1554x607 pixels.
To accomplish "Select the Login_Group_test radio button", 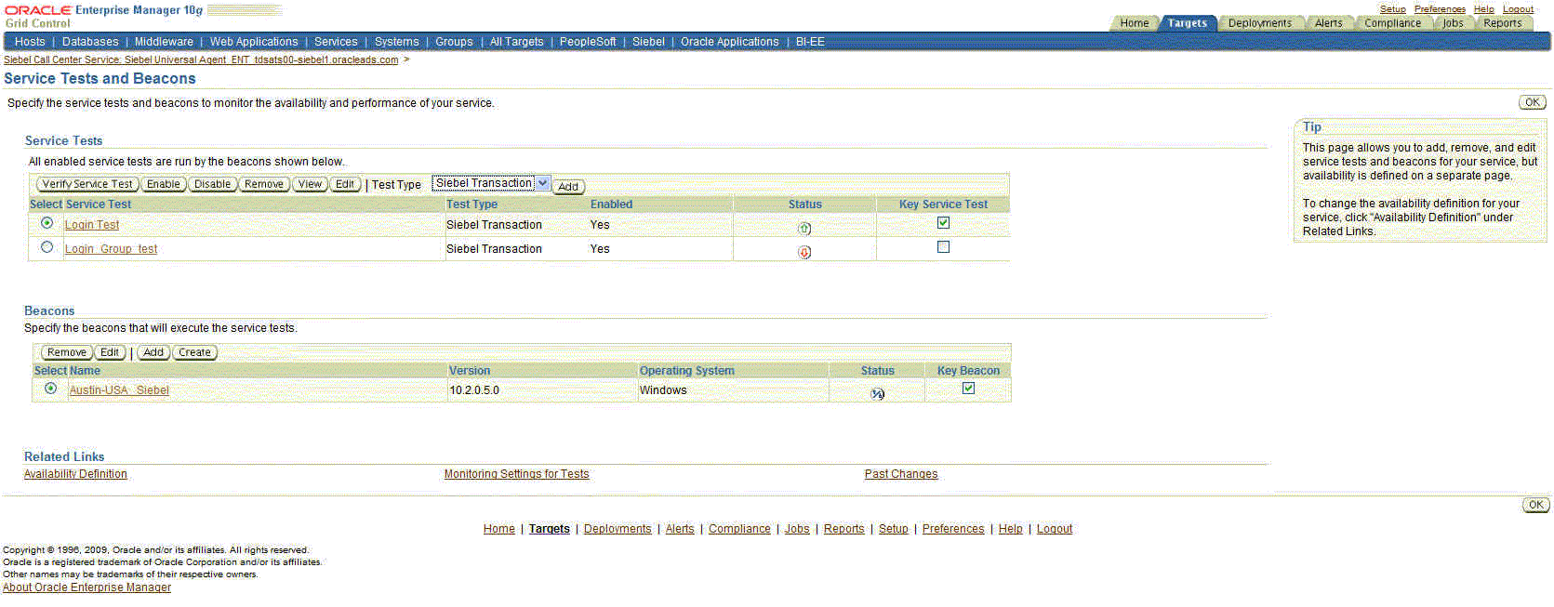I will (46, 247).
